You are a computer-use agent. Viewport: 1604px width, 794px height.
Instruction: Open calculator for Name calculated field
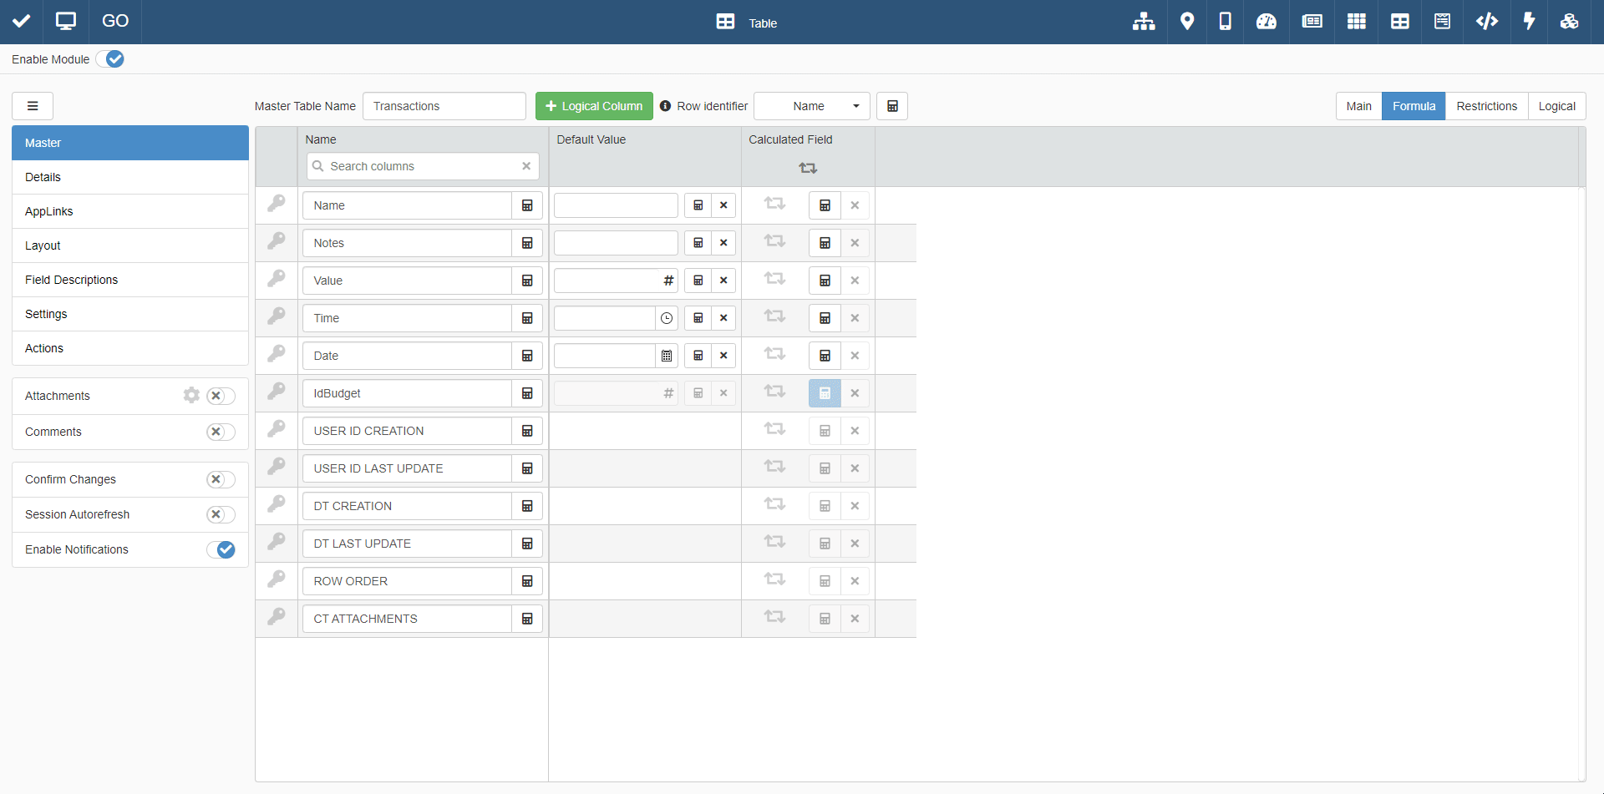tap(825, 205)
